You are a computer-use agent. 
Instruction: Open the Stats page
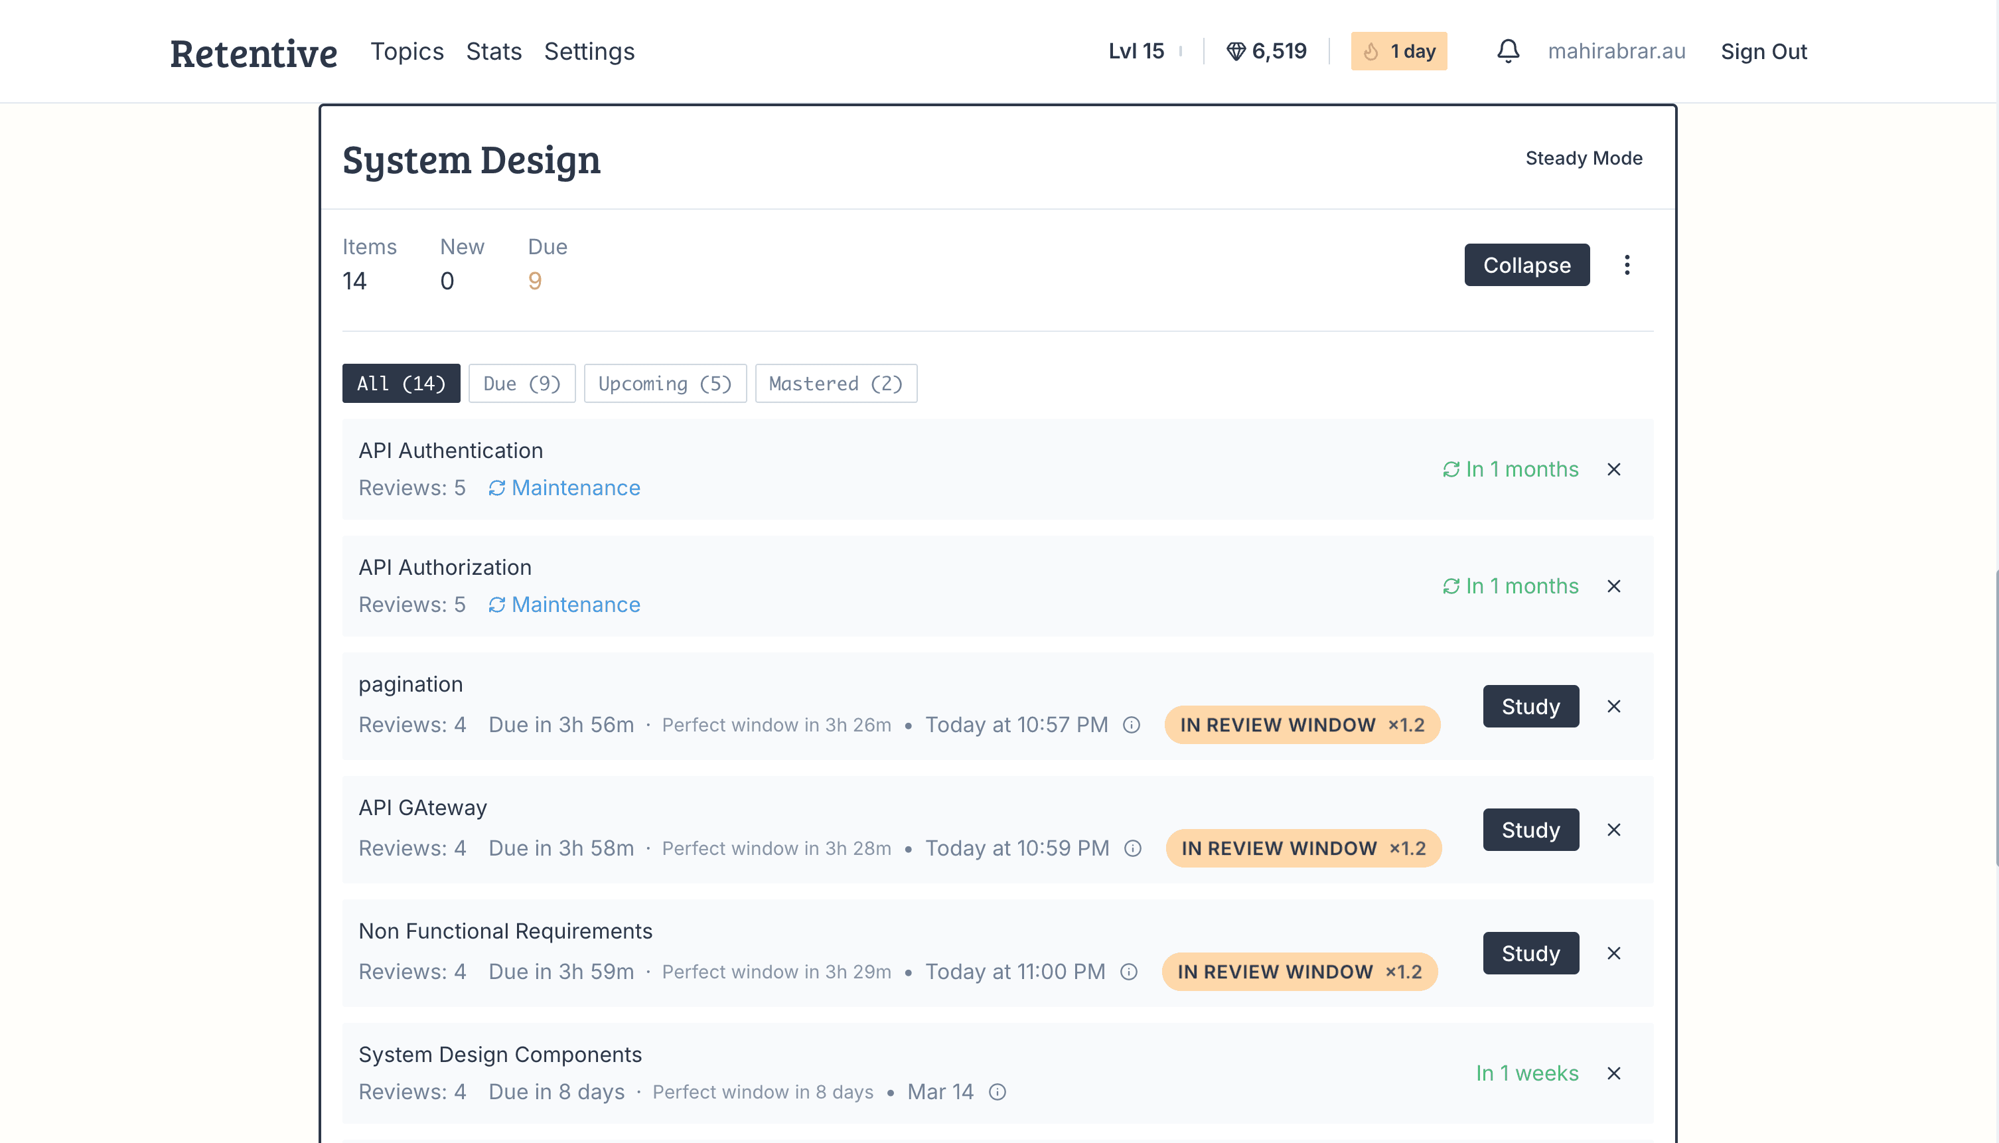494,51
